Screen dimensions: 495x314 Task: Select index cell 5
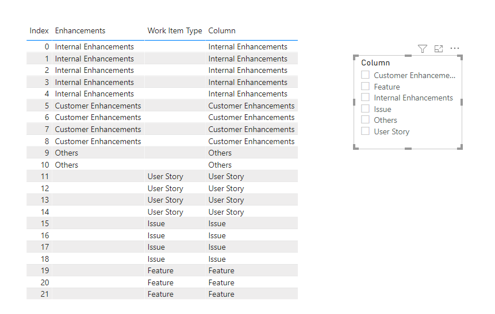coord(47,106)
